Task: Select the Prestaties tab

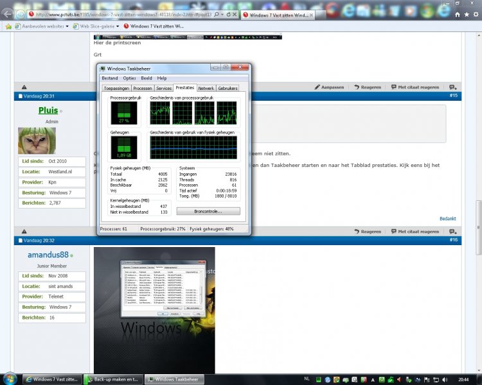Action: 184,87
